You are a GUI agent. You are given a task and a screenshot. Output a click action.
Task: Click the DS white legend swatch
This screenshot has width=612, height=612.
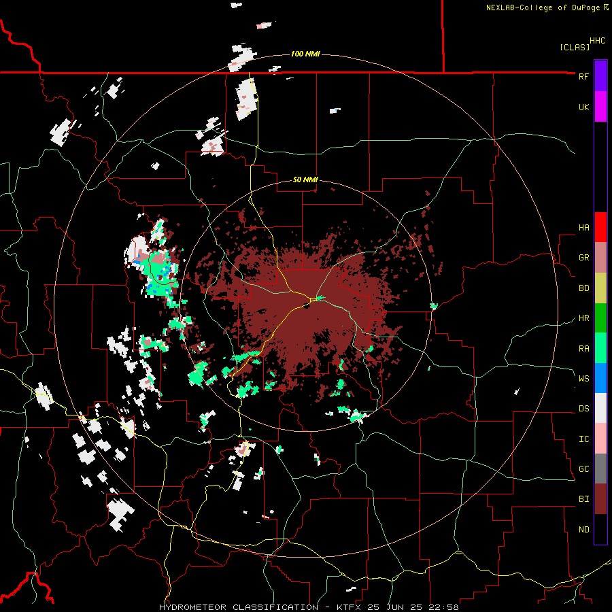600,408
